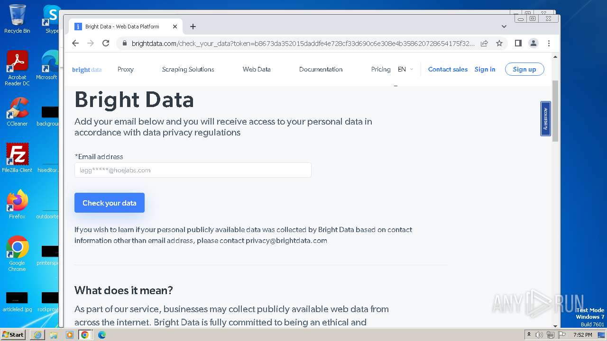Click the page's vertical scrollbar thumb

(555, 111)
